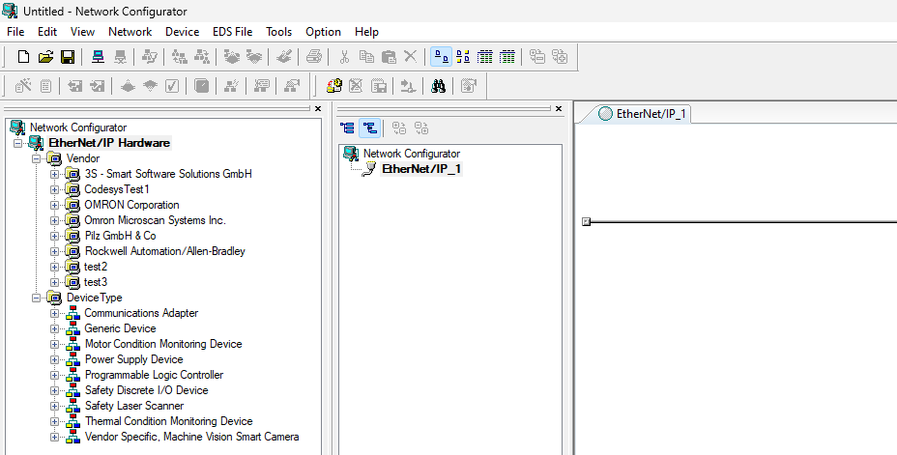Click grayed collapse-all icon in network pane
Screen dimensions: 897x455
pos(421,128)
